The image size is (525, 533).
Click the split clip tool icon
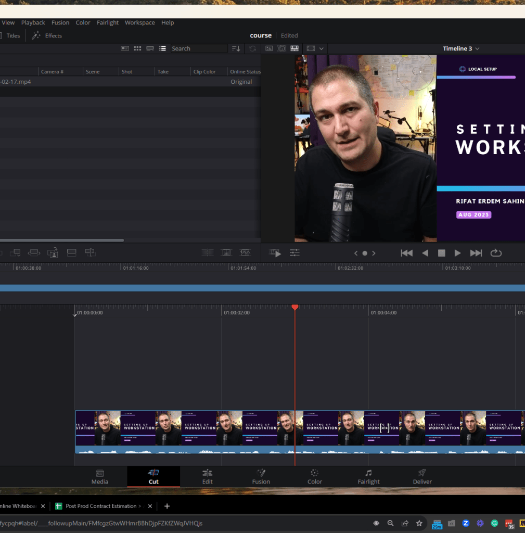click(x=207, y=252)
